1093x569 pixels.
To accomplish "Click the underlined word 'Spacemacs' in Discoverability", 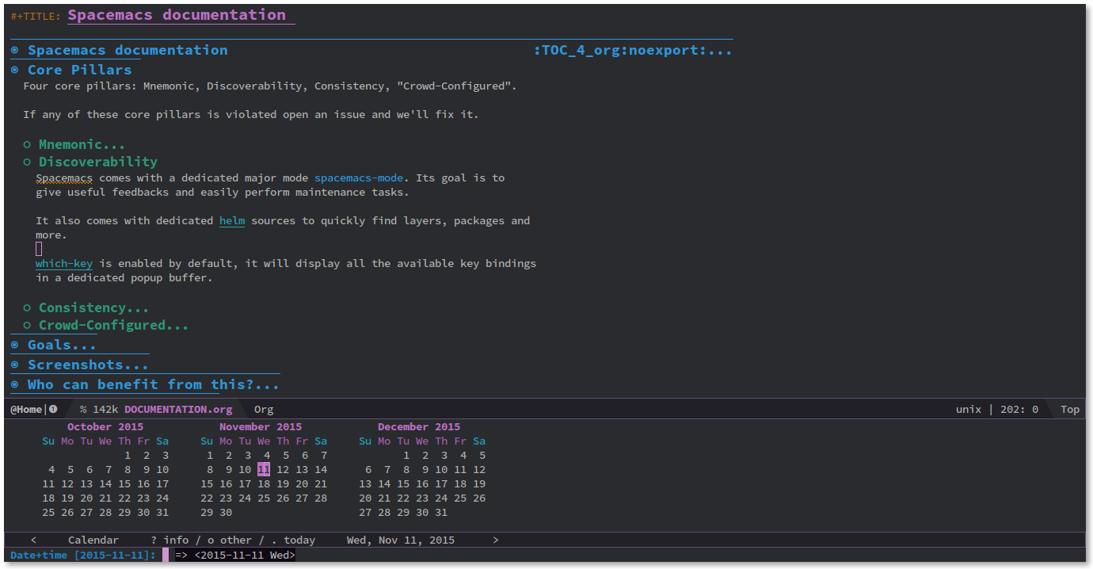I will 64,178.
